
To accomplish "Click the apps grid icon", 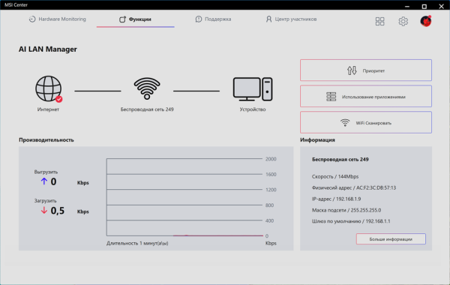I will (x=379, y=21).
